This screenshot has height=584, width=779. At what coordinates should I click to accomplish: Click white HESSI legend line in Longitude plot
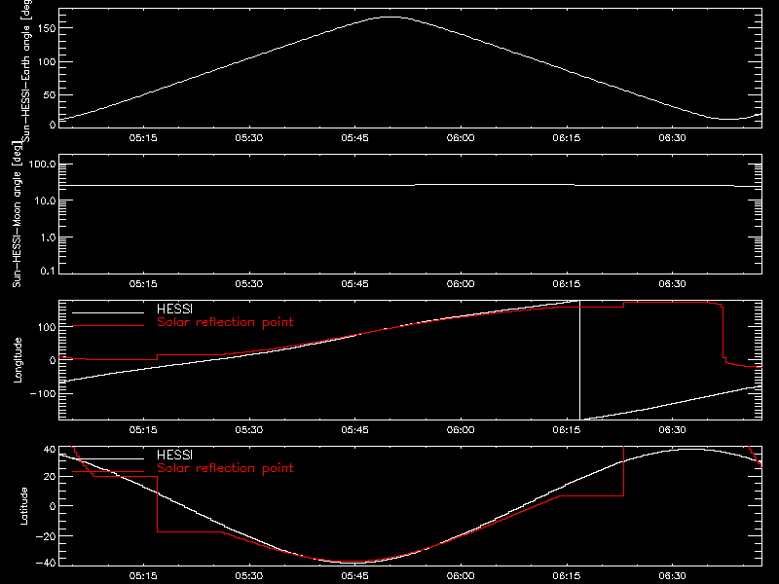pyautogui.click(x=108, y=312)
